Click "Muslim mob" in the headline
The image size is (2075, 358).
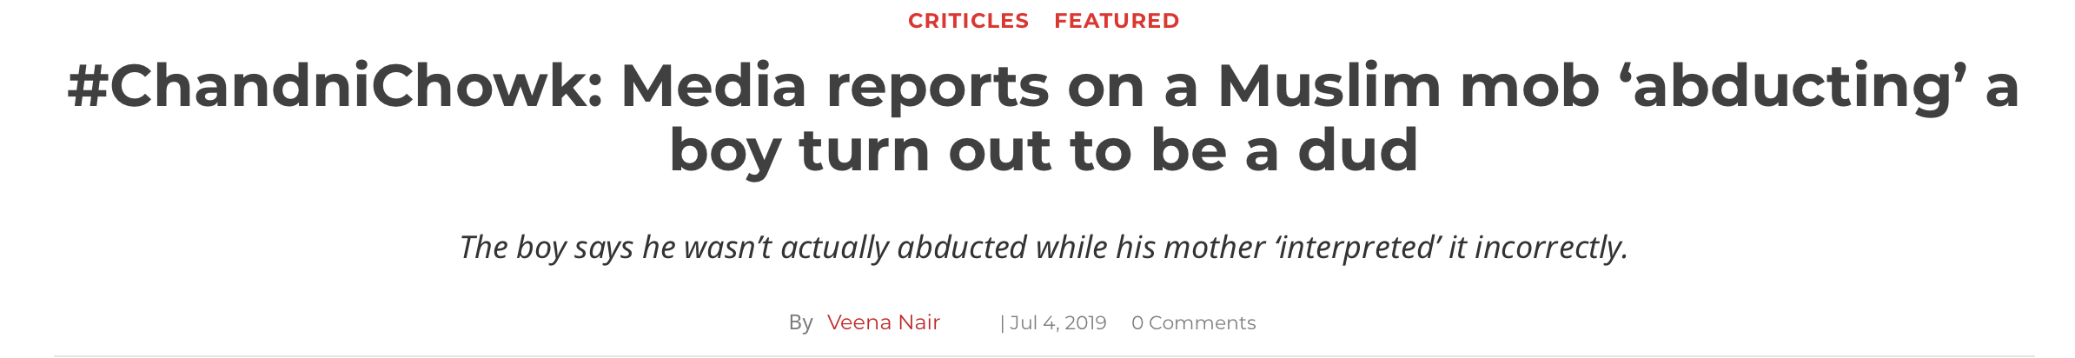(1408, 87)
